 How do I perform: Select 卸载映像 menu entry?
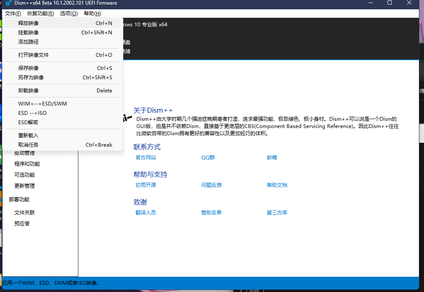(62, 91)
